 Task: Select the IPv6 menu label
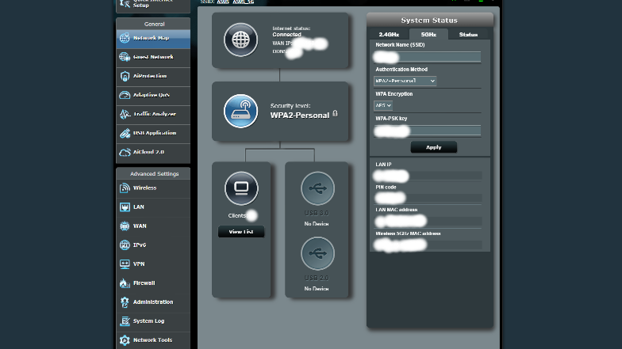coord(140,245)
